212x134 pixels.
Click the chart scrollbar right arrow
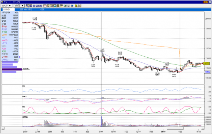[x=203, y=128]
